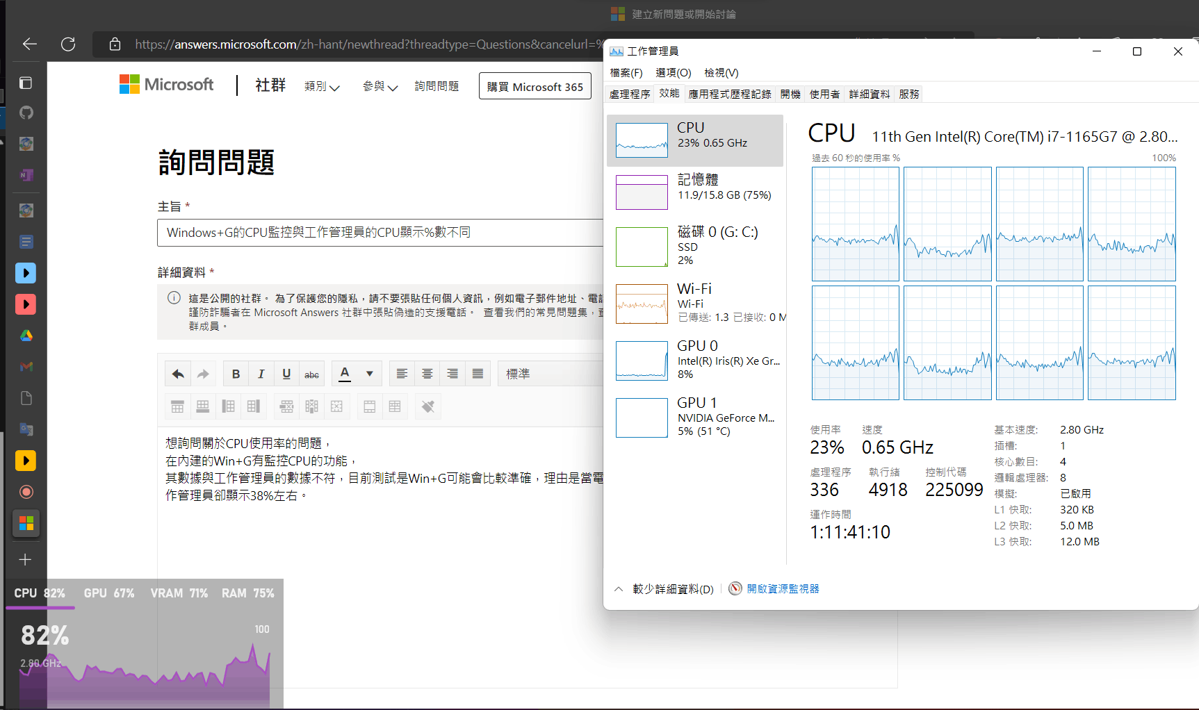Image resolution: width=1199 pixels, height=710 pixels.
Task: Click the remove formatting icon
Action: (x=427, y=406)
